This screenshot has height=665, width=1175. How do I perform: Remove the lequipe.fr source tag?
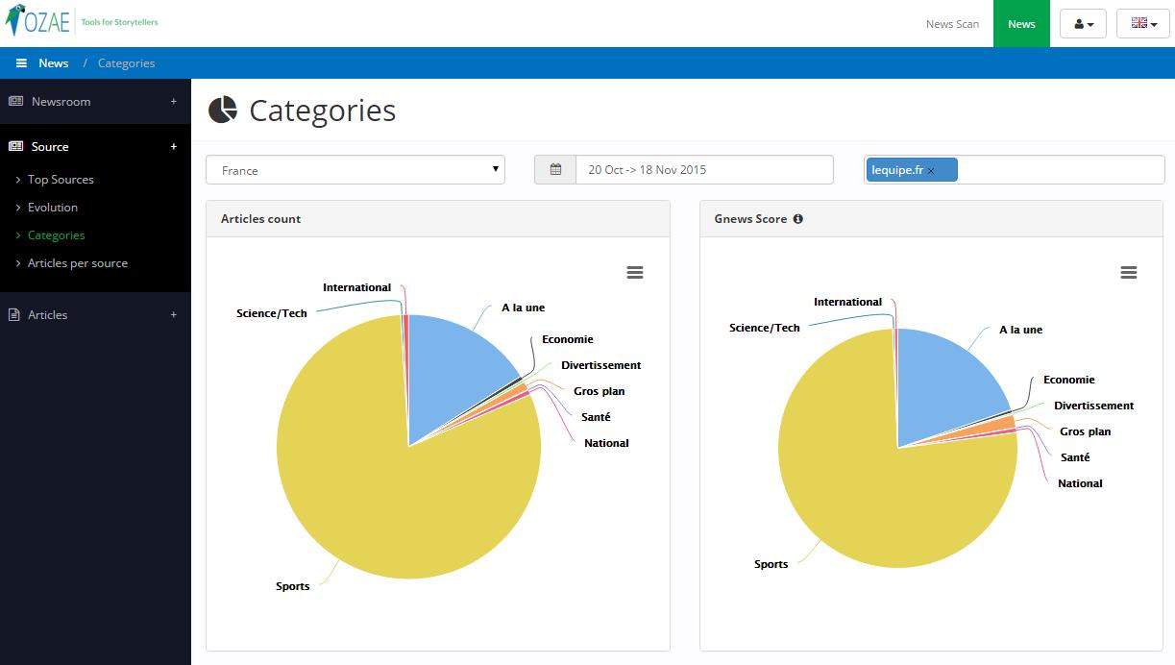coord(931,171)
